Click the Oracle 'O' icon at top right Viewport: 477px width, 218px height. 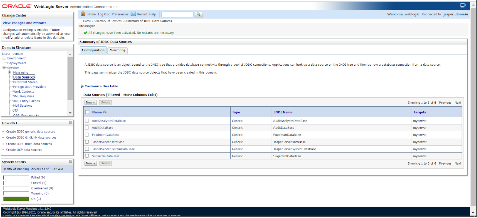coord(463,5)
